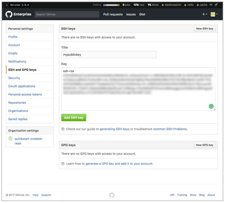Click the 346ms response time
This screenshot has height=203, width=225.
[x=97, y=5]
